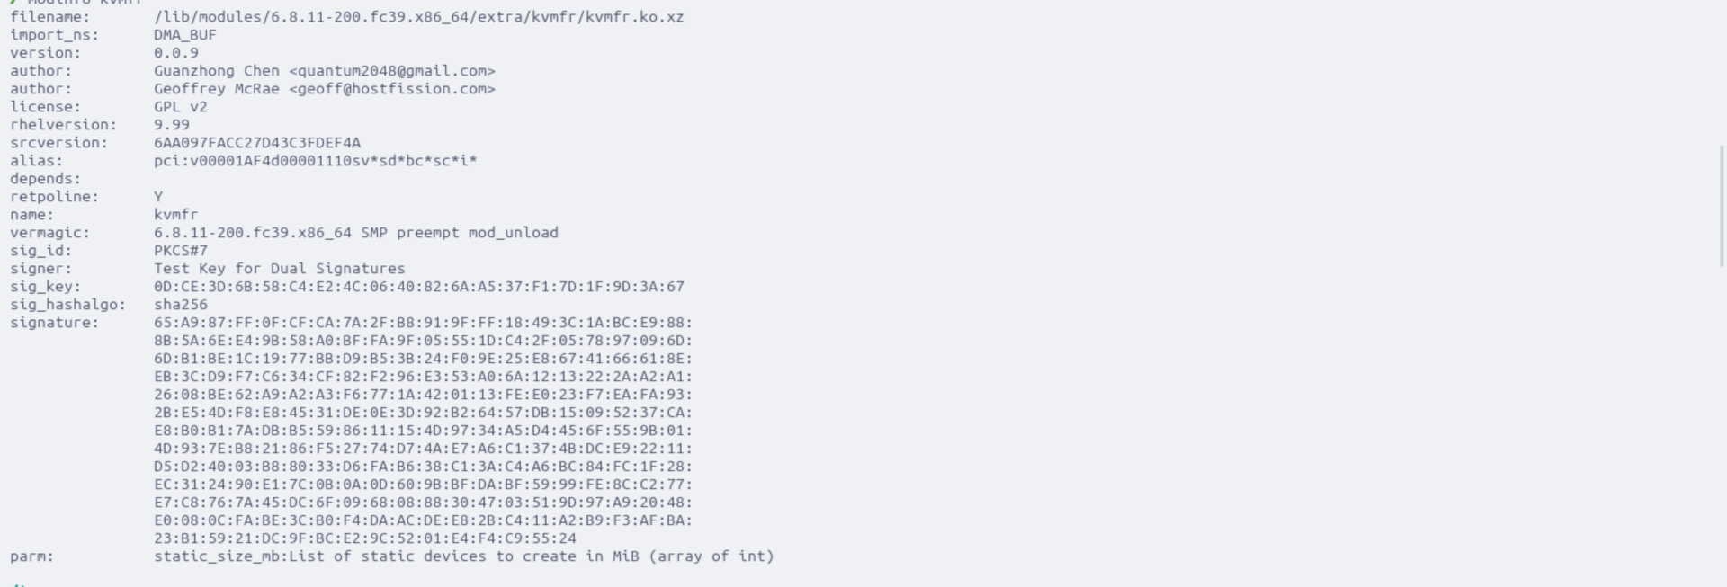Click the quantum2048@gmail.com email address
1727x587 pixels.
click(391, 71)
